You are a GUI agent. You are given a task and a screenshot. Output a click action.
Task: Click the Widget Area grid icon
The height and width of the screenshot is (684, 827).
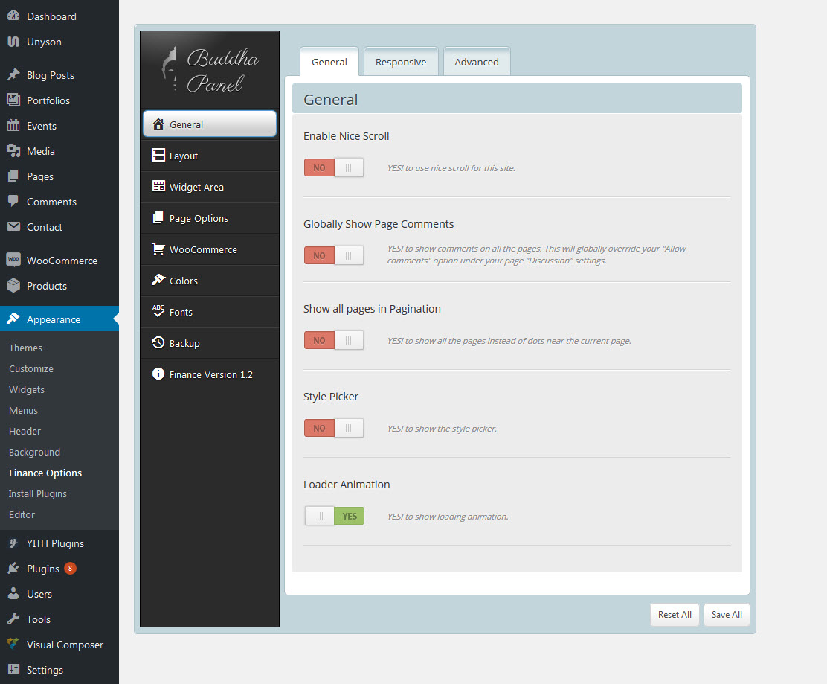[158, 187]
